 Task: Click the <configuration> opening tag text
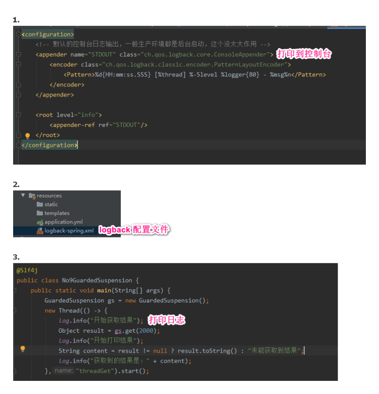48,34
